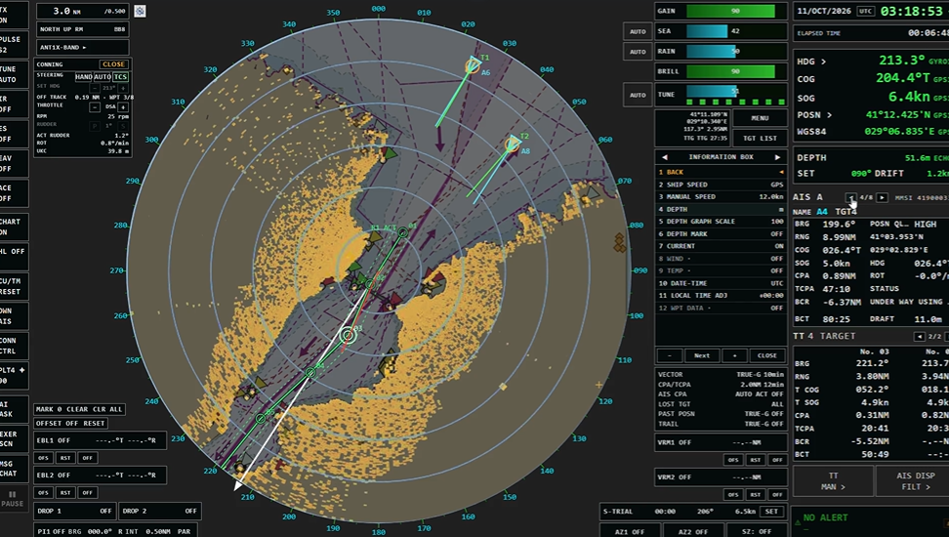Select AIS target T2 on the radar
Viewport: 949px width, 537px height.
[x=513, y=145]
